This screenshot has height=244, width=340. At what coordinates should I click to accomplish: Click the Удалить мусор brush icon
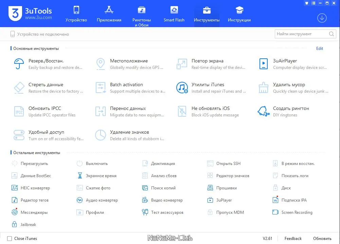264,88
